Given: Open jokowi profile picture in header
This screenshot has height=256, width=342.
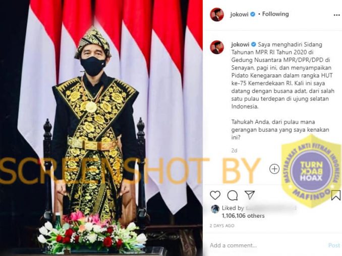Looking at the screenshot, I should pos(217,15).
